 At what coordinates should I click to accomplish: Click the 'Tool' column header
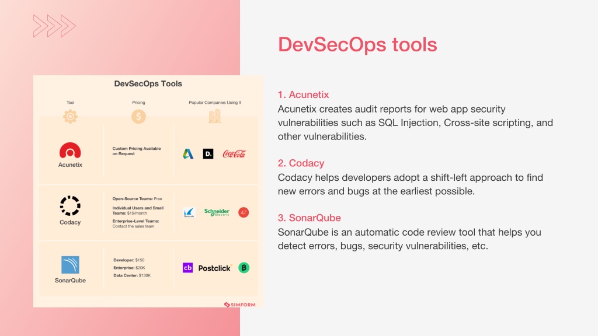pos(71,103)
